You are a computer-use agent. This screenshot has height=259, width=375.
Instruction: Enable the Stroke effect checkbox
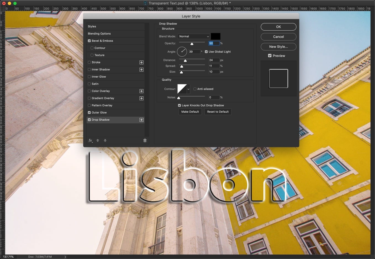pos(89,62)
